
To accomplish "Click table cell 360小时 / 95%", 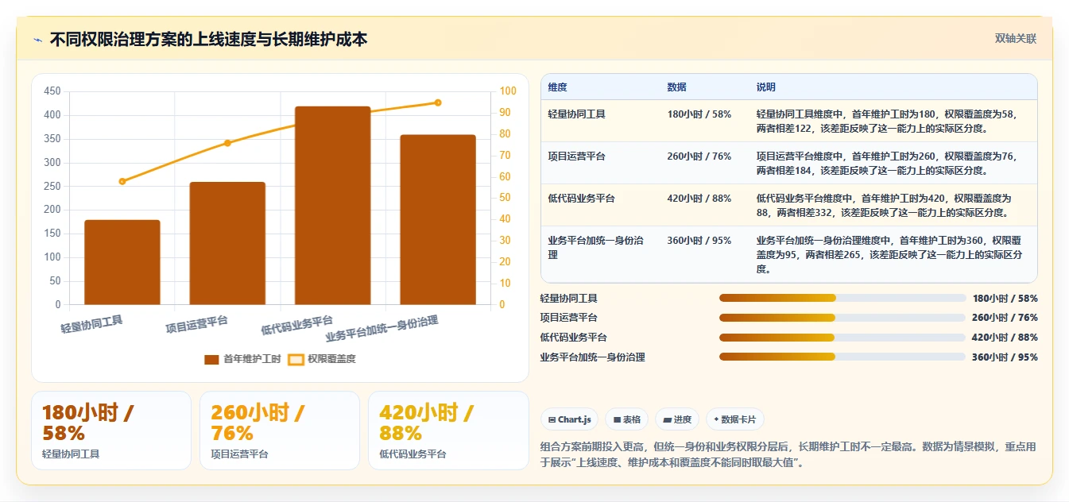I will pos(699,241).
